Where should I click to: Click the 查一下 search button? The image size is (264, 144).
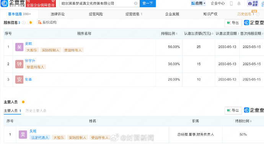click(x=148, y=3)
